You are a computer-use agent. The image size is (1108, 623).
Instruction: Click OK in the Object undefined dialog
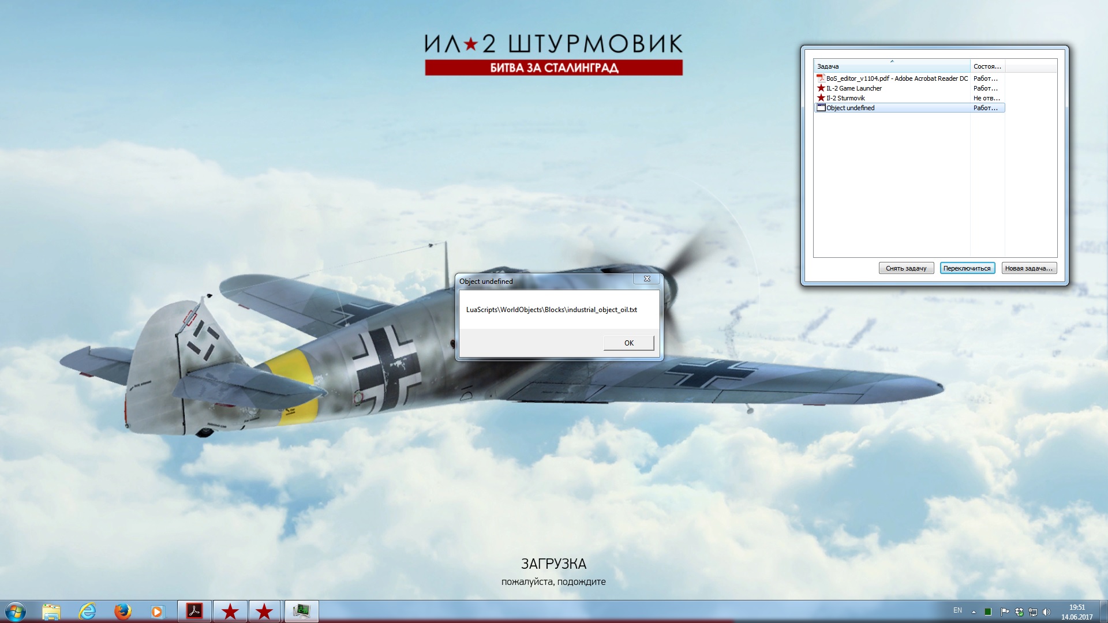628,343
